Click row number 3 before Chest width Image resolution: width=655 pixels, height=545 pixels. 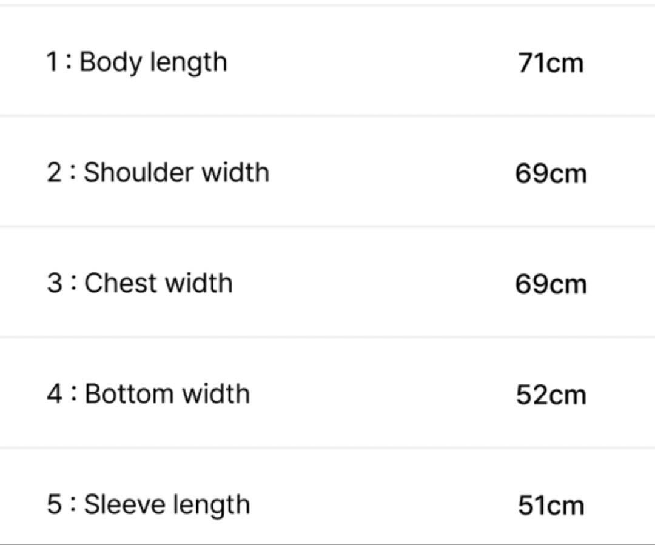54,283
